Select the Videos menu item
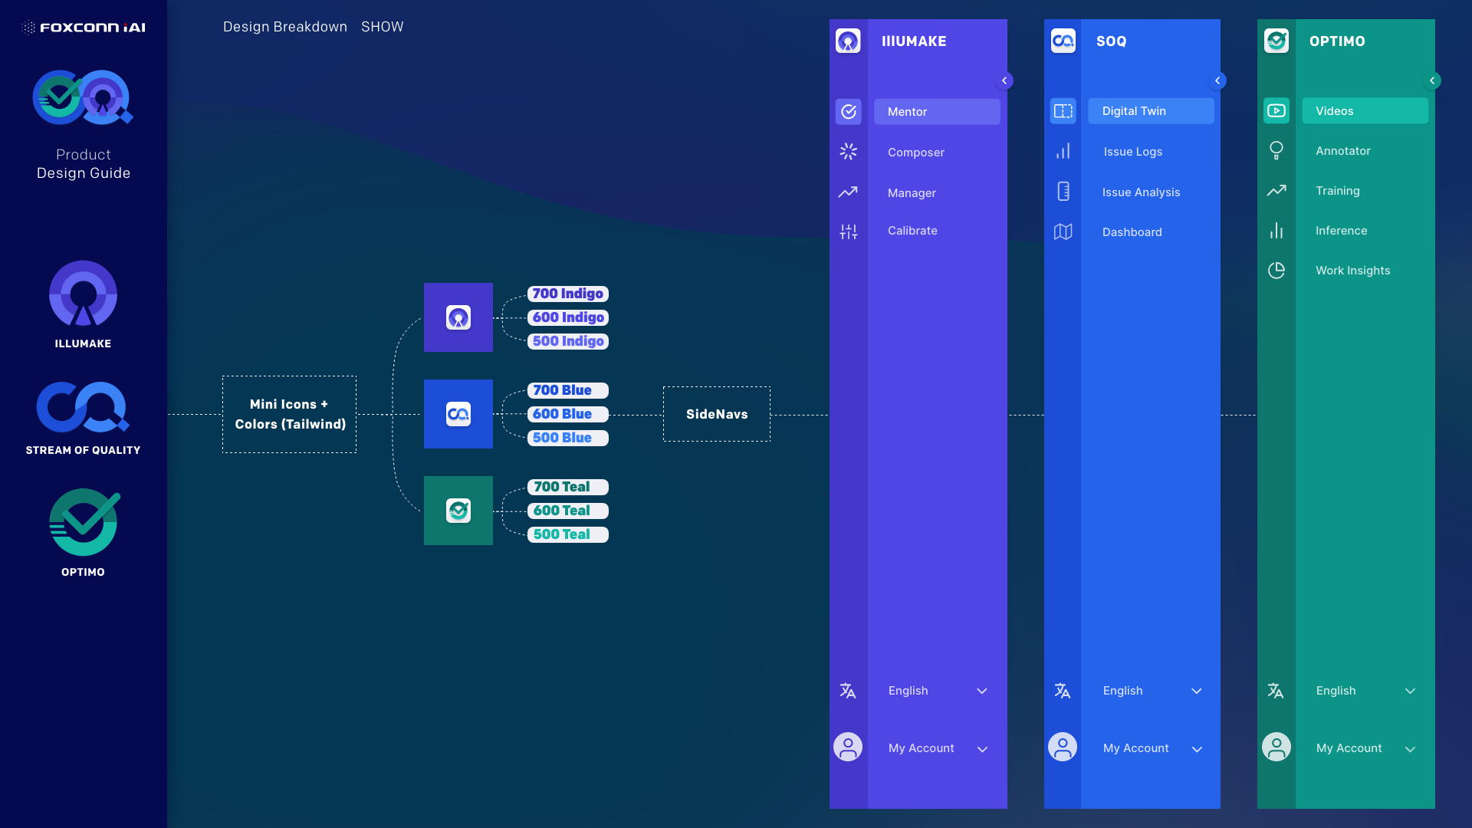Screen dimensions: 1472x828 pos(1365,111)
